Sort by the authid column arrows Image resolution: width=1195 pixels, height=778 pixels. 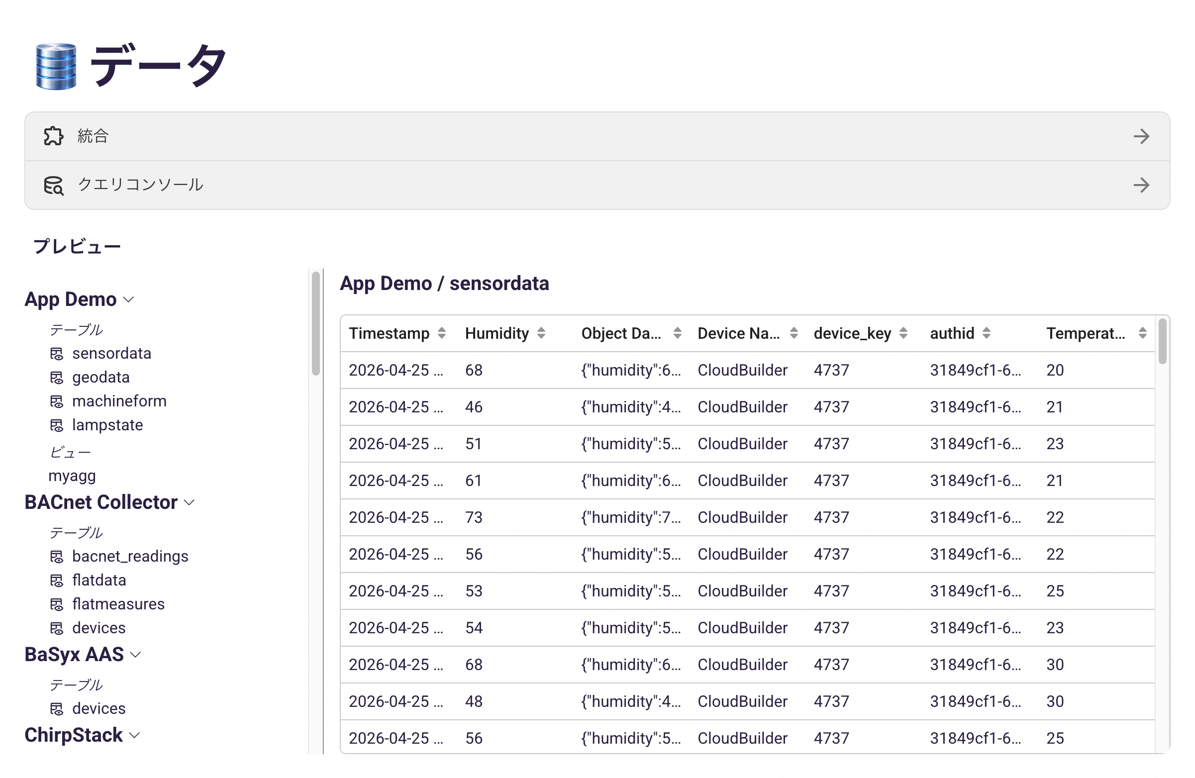point(986,333)
